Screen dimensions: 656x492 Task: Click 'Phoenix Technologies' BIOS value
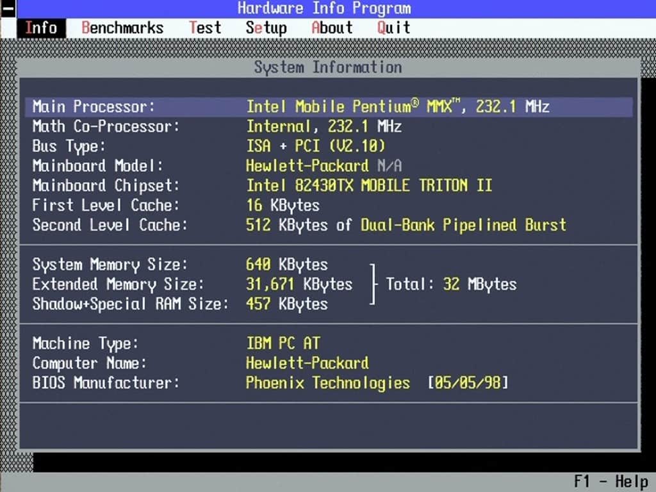tap(328, 383)
